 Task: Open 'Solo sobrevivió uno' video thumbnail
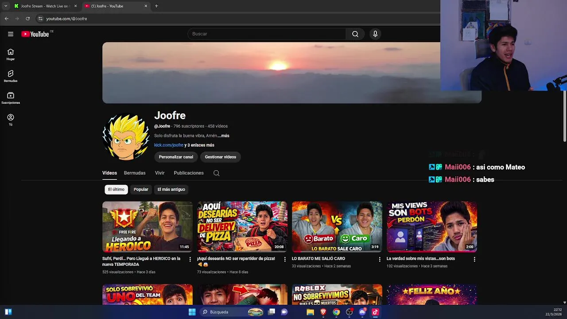148,294
